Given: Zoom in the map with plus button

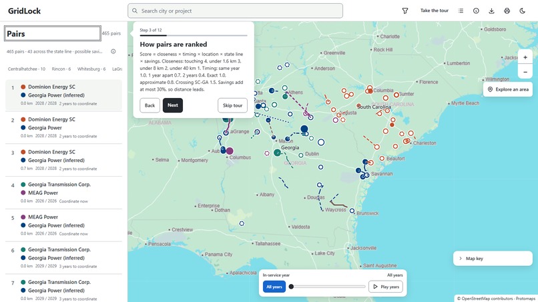Looking at the screenshot, I should click(x=525, y=57).
